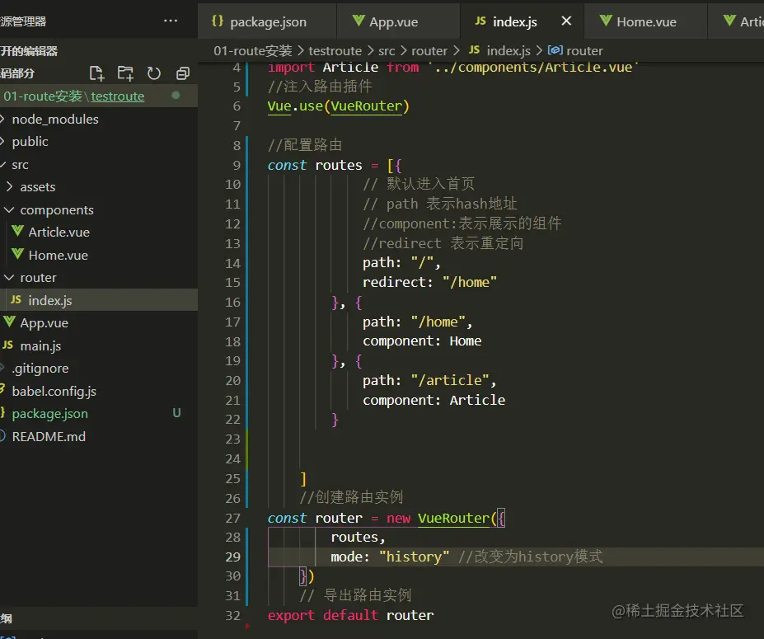Collapse all folders in explorer
The height and width of the screenshot is (639, 764).
[x=183, y=73]
